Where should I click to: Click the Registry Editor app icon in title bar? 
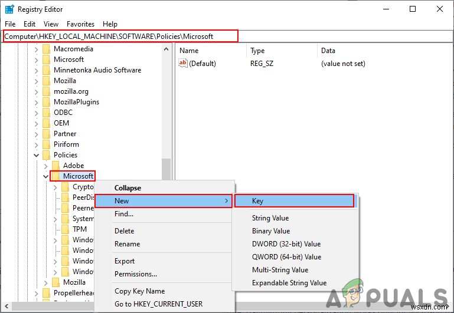click(x=9, y=9)
